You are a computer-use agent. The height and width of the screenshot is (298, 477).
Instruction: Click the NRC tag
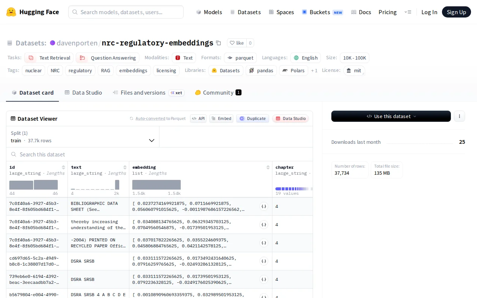pyautogui.click(x=55, y=70)
